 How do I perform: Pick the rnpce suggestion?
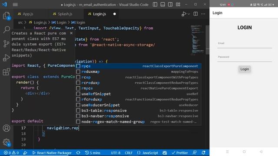tap(138, 88)
